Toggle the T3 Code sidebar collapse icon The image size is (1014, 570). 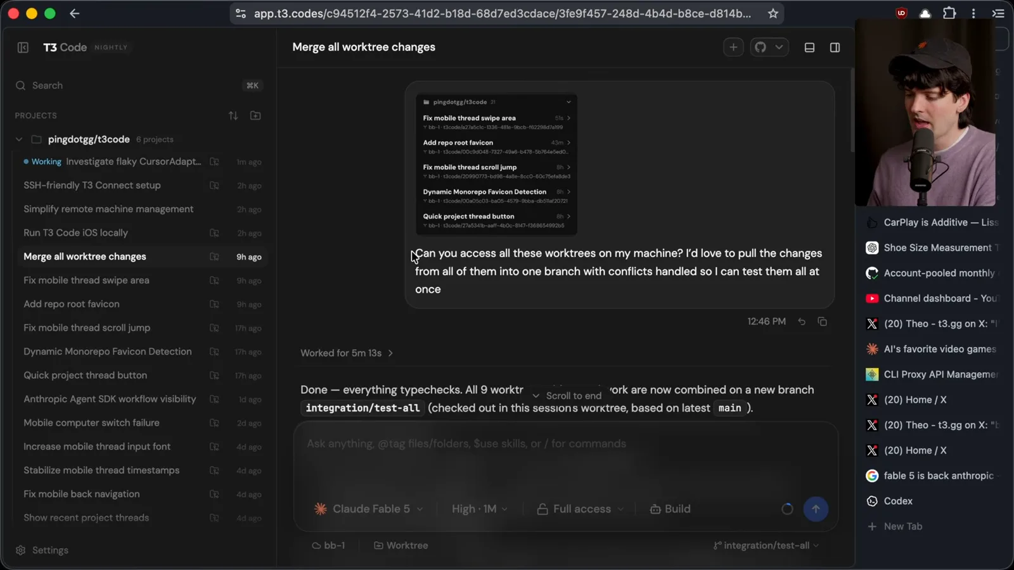[23, 47]
